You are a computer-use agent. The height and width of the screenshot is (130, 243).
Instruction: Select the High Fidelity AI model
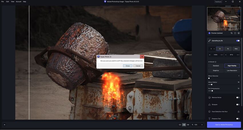[x=232, y=66]
